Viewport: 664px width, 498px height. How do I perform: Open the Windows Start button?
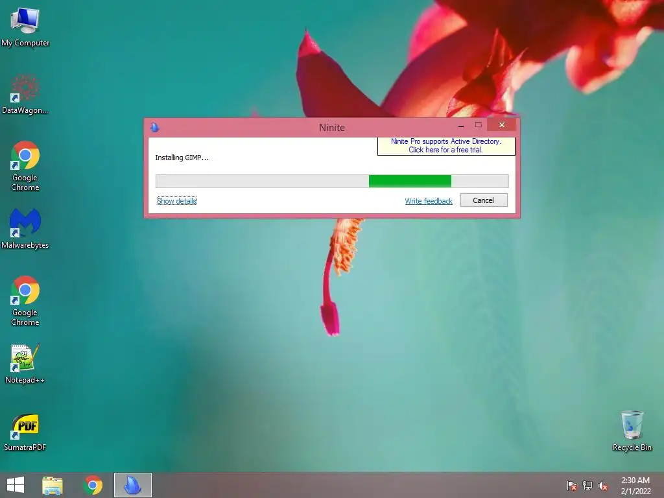[x=16, y=485]
